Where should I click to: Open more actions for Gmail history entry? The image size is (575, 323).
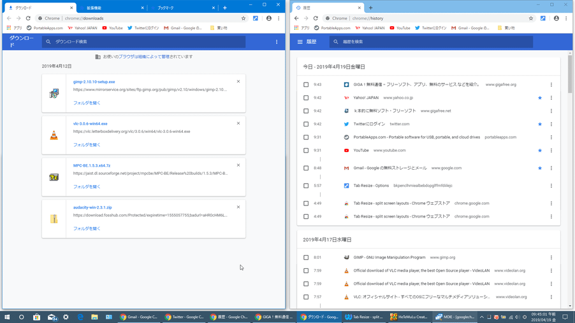[x=551, y=168]
